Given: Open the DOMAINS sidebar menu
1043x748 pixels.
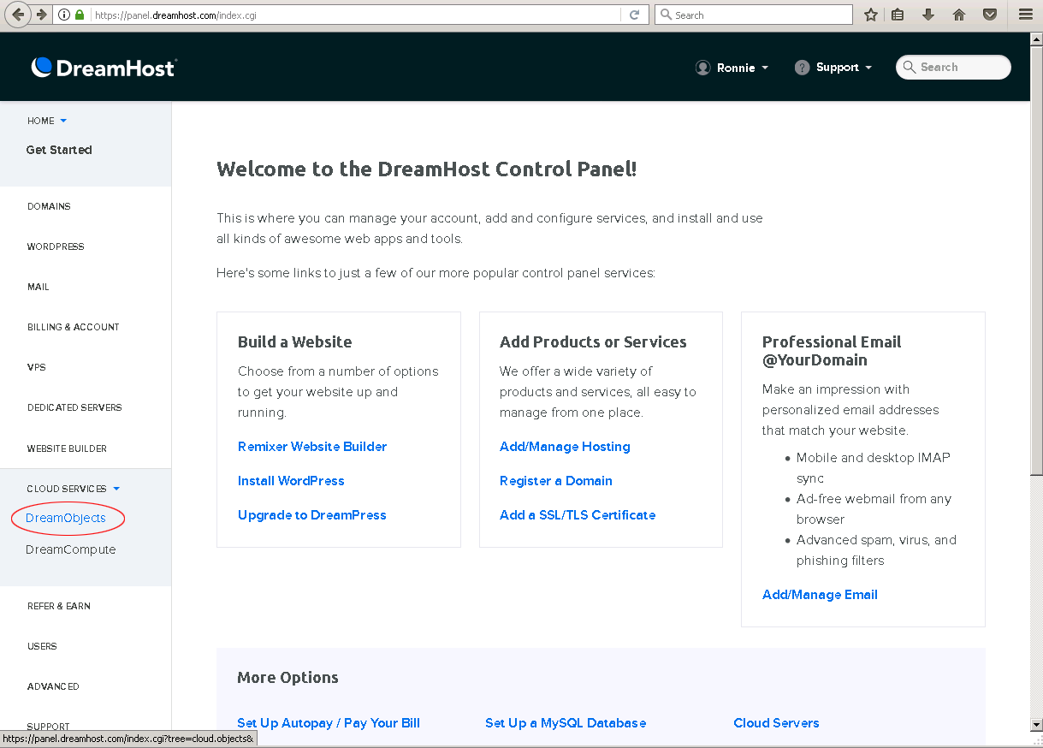Looking at the screenshot, I should coord(49,206).
